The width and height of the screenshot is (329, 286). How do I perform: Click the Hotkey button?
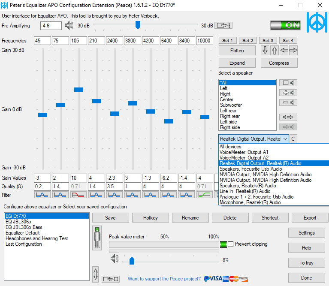coord(151,218)
